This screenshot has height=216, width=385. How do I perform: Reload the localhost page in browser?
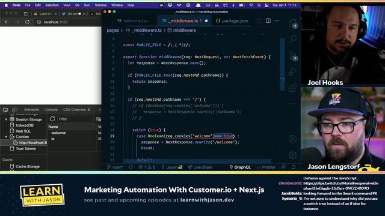[x=27, y=22]
